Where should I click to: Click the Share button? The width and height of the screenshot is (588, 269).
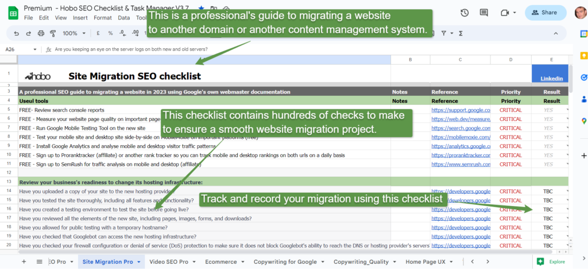546,13
